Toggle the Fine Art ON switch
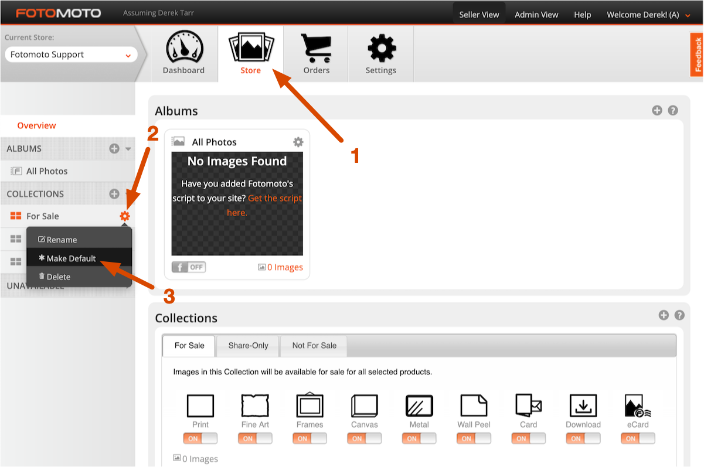Screen dimensions: 704x467 (x=255, y=438)
